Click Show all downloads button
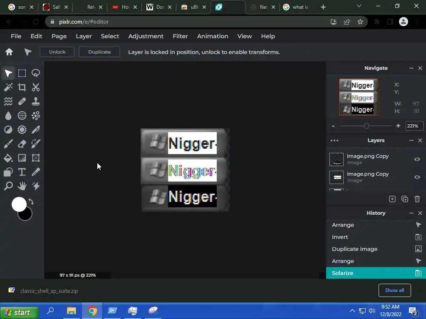Screen dimensions: 426x319 pyautogui.click(x=394, y=290)
